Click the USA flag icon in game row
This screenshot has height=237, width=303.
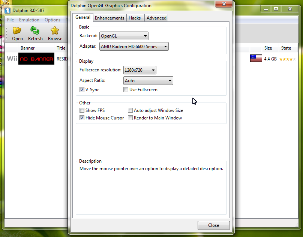coord(256,58)
